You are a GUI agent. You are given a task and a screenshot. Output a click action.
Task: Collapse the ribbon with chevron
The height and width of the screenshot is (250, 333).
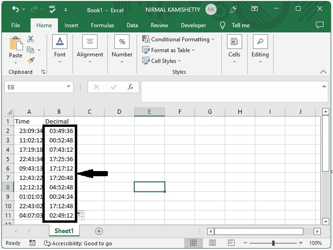(323, 72)
